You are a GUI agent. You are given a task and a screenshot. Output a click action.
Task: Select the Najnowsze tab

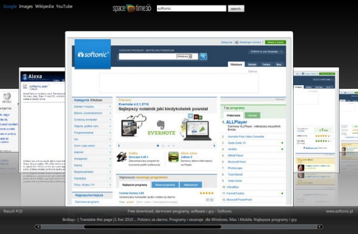[x=191, y=185]
